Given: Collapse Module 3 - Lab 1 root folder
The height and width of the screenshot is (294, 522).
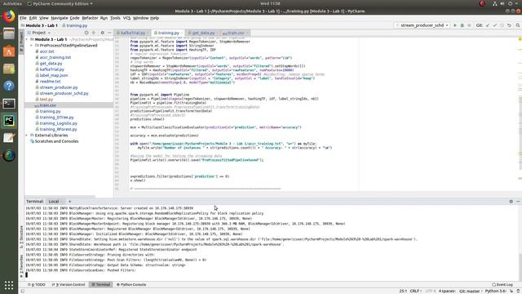Looking at the screenshot, I should [x=27, y=39].
